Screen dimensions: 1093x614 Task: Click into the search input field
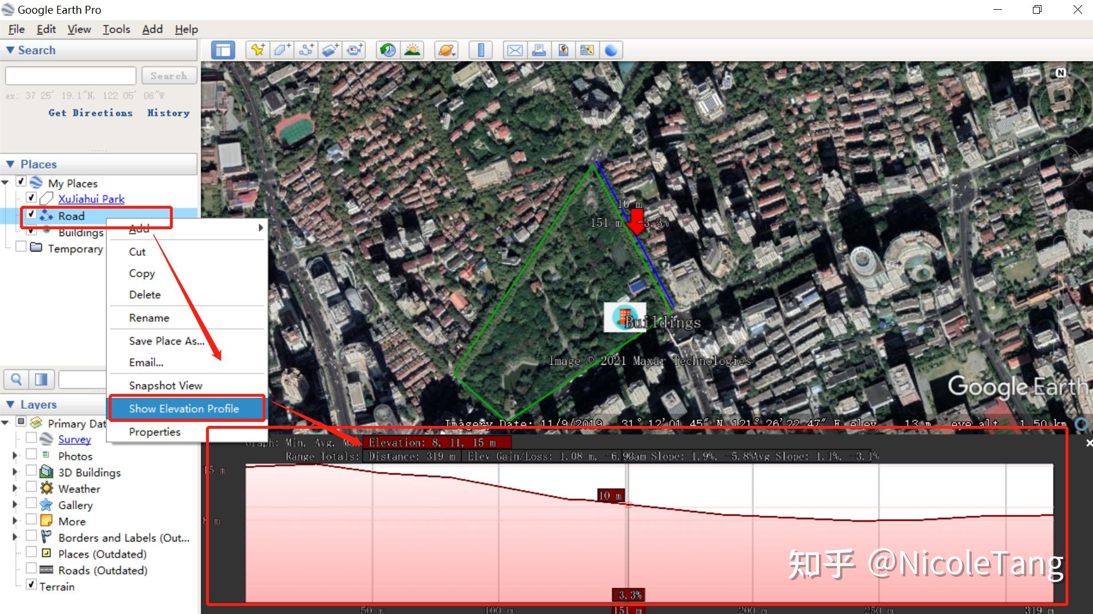click(71, 75)
